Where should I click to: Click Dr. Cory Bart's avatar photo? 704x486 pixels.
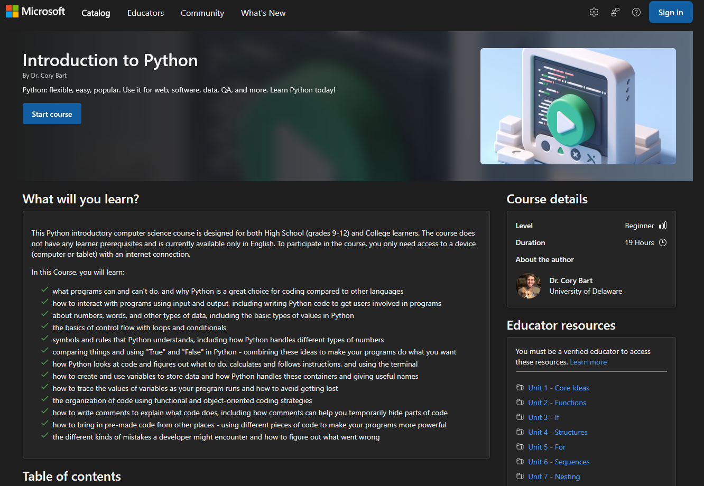coord(528,286)
